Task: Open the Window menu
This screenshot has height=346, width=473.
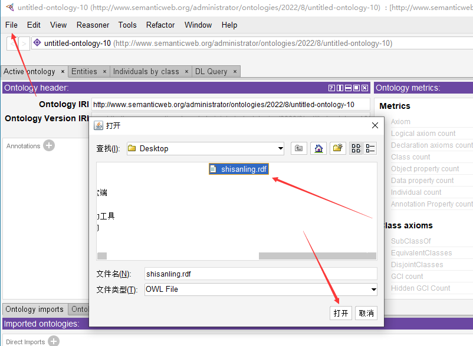Action: (x=198, y=25)
